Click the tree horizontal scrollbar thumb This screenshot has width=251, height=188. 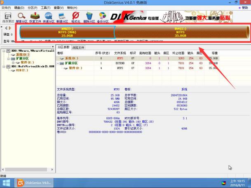pyautogui.click(x=26, y=170)
